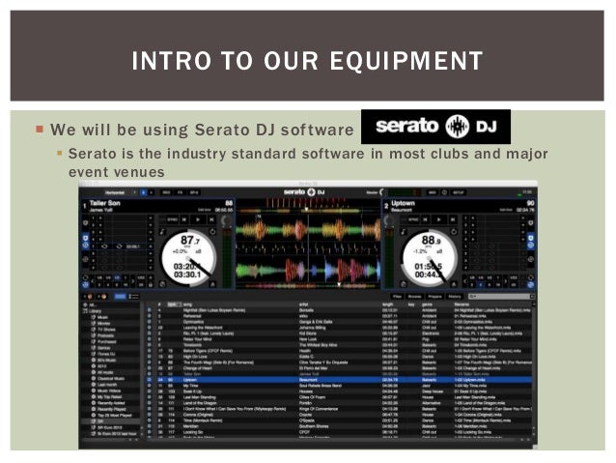Open the SETUP screen

pos(459,192)
